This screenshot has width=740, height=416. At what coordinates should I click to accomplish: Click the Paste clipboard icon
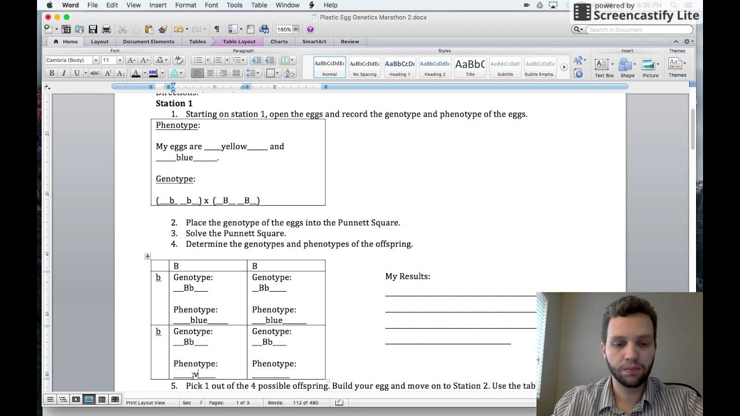149,29
